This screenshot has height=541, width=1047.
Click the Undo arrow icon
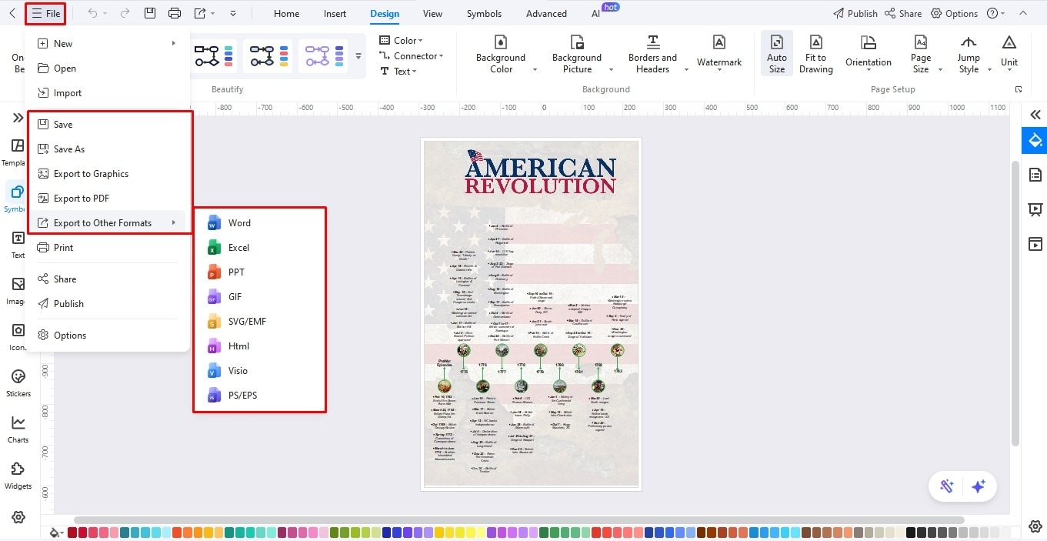pyautogui.click(x=92, y=13)
